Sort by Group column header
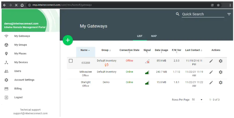Viewport: 234px width, 118px height. (106, 50)
